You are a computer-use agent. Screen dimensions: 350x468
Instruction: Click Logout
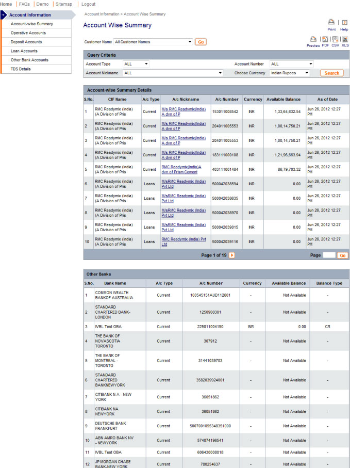tap(88, 4)
